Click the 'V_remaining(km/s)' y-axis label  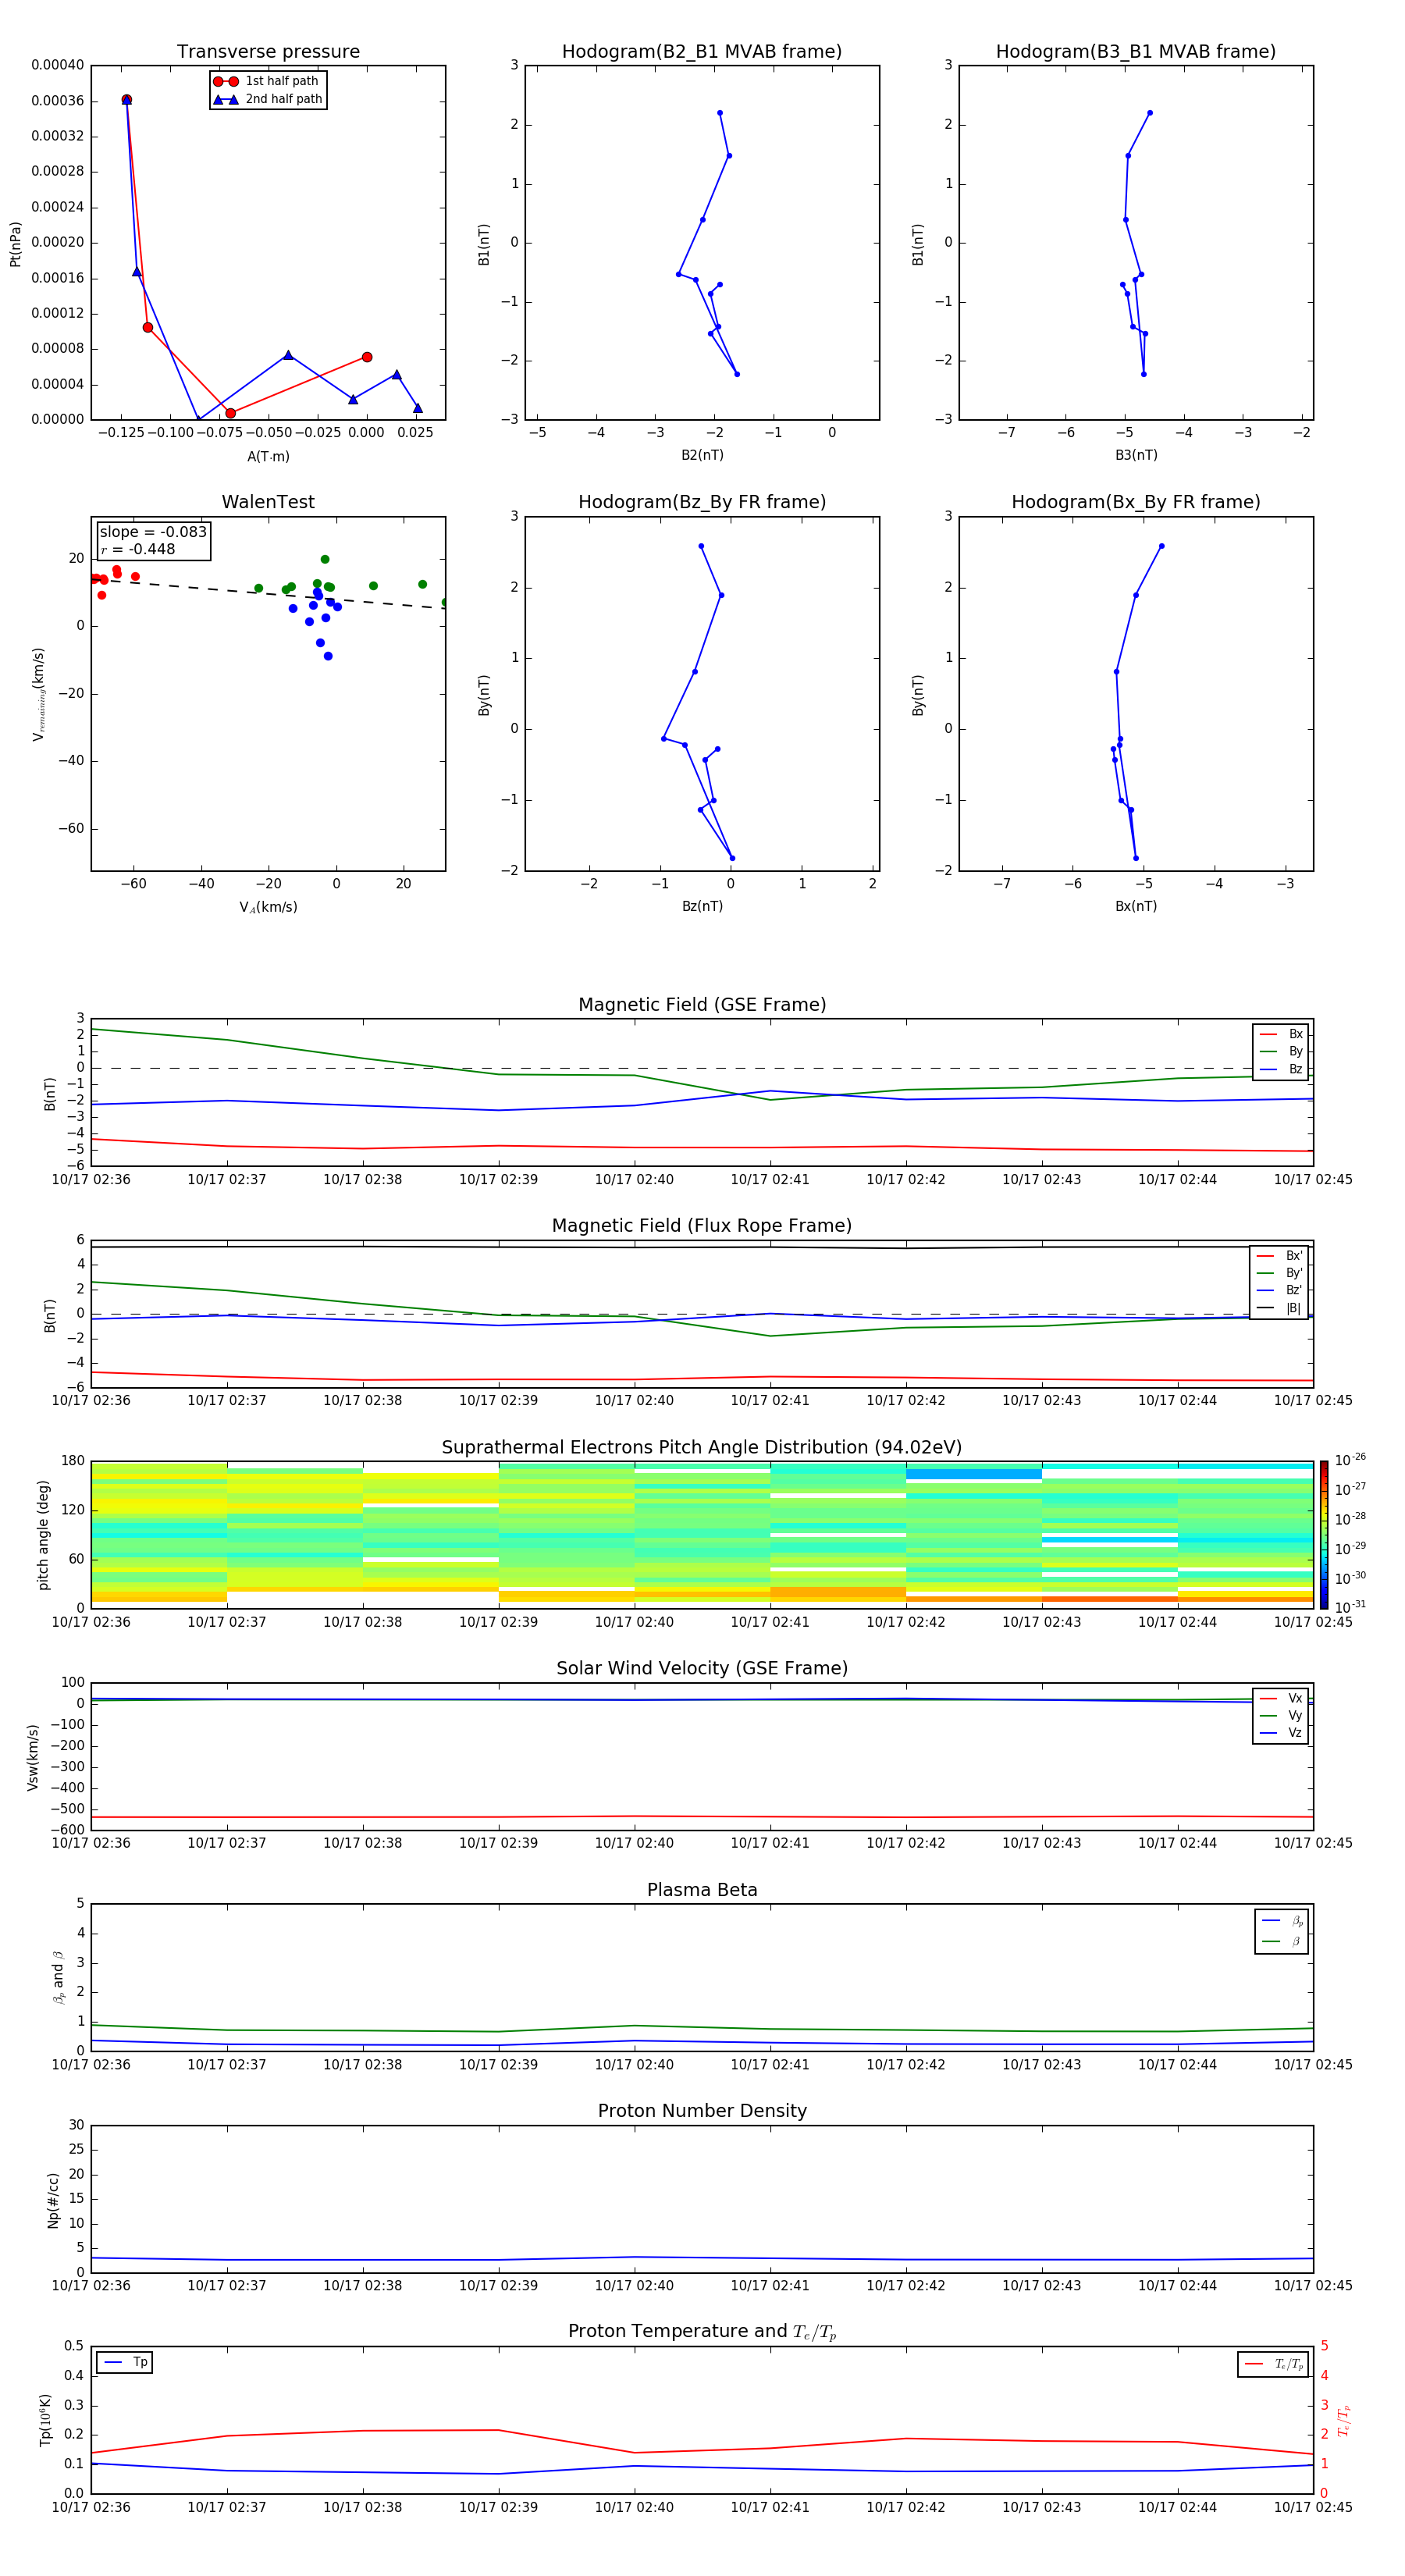tap(39, 694)
